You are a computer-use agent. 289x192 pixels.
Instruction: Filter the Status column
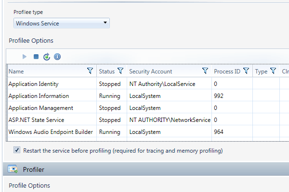(x=120, y=71)
